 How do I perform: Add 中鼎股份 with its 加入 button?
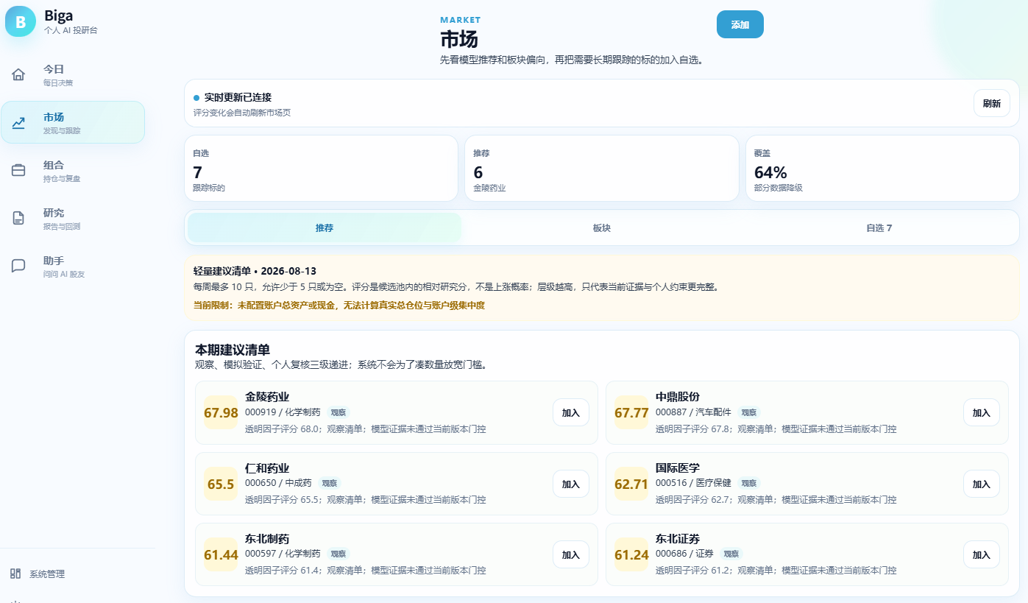click(982, 412)
